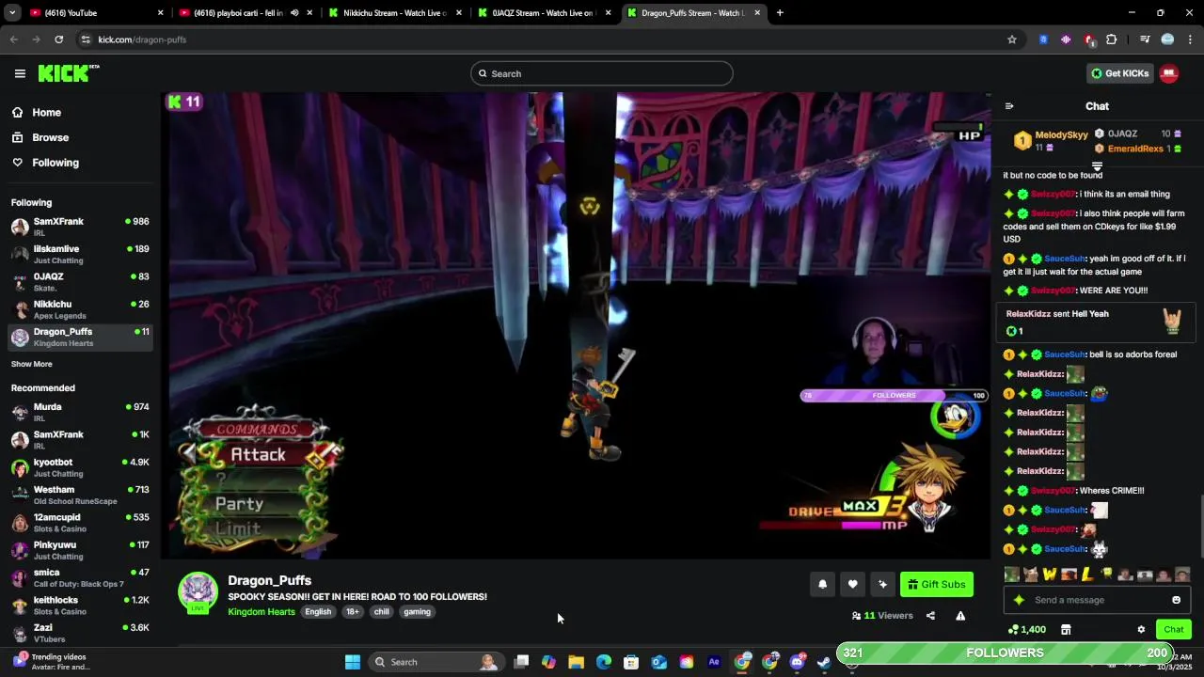
Task: Mute the playboi carti tab audio
Action: tap(294, 13)
